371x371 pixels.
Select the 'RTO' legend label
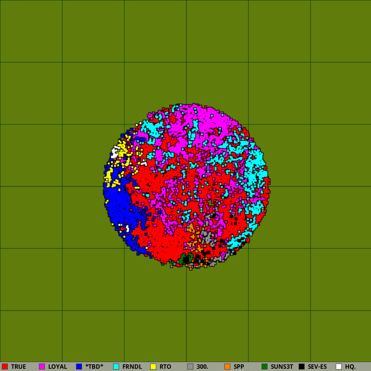[x=165, y=367]
